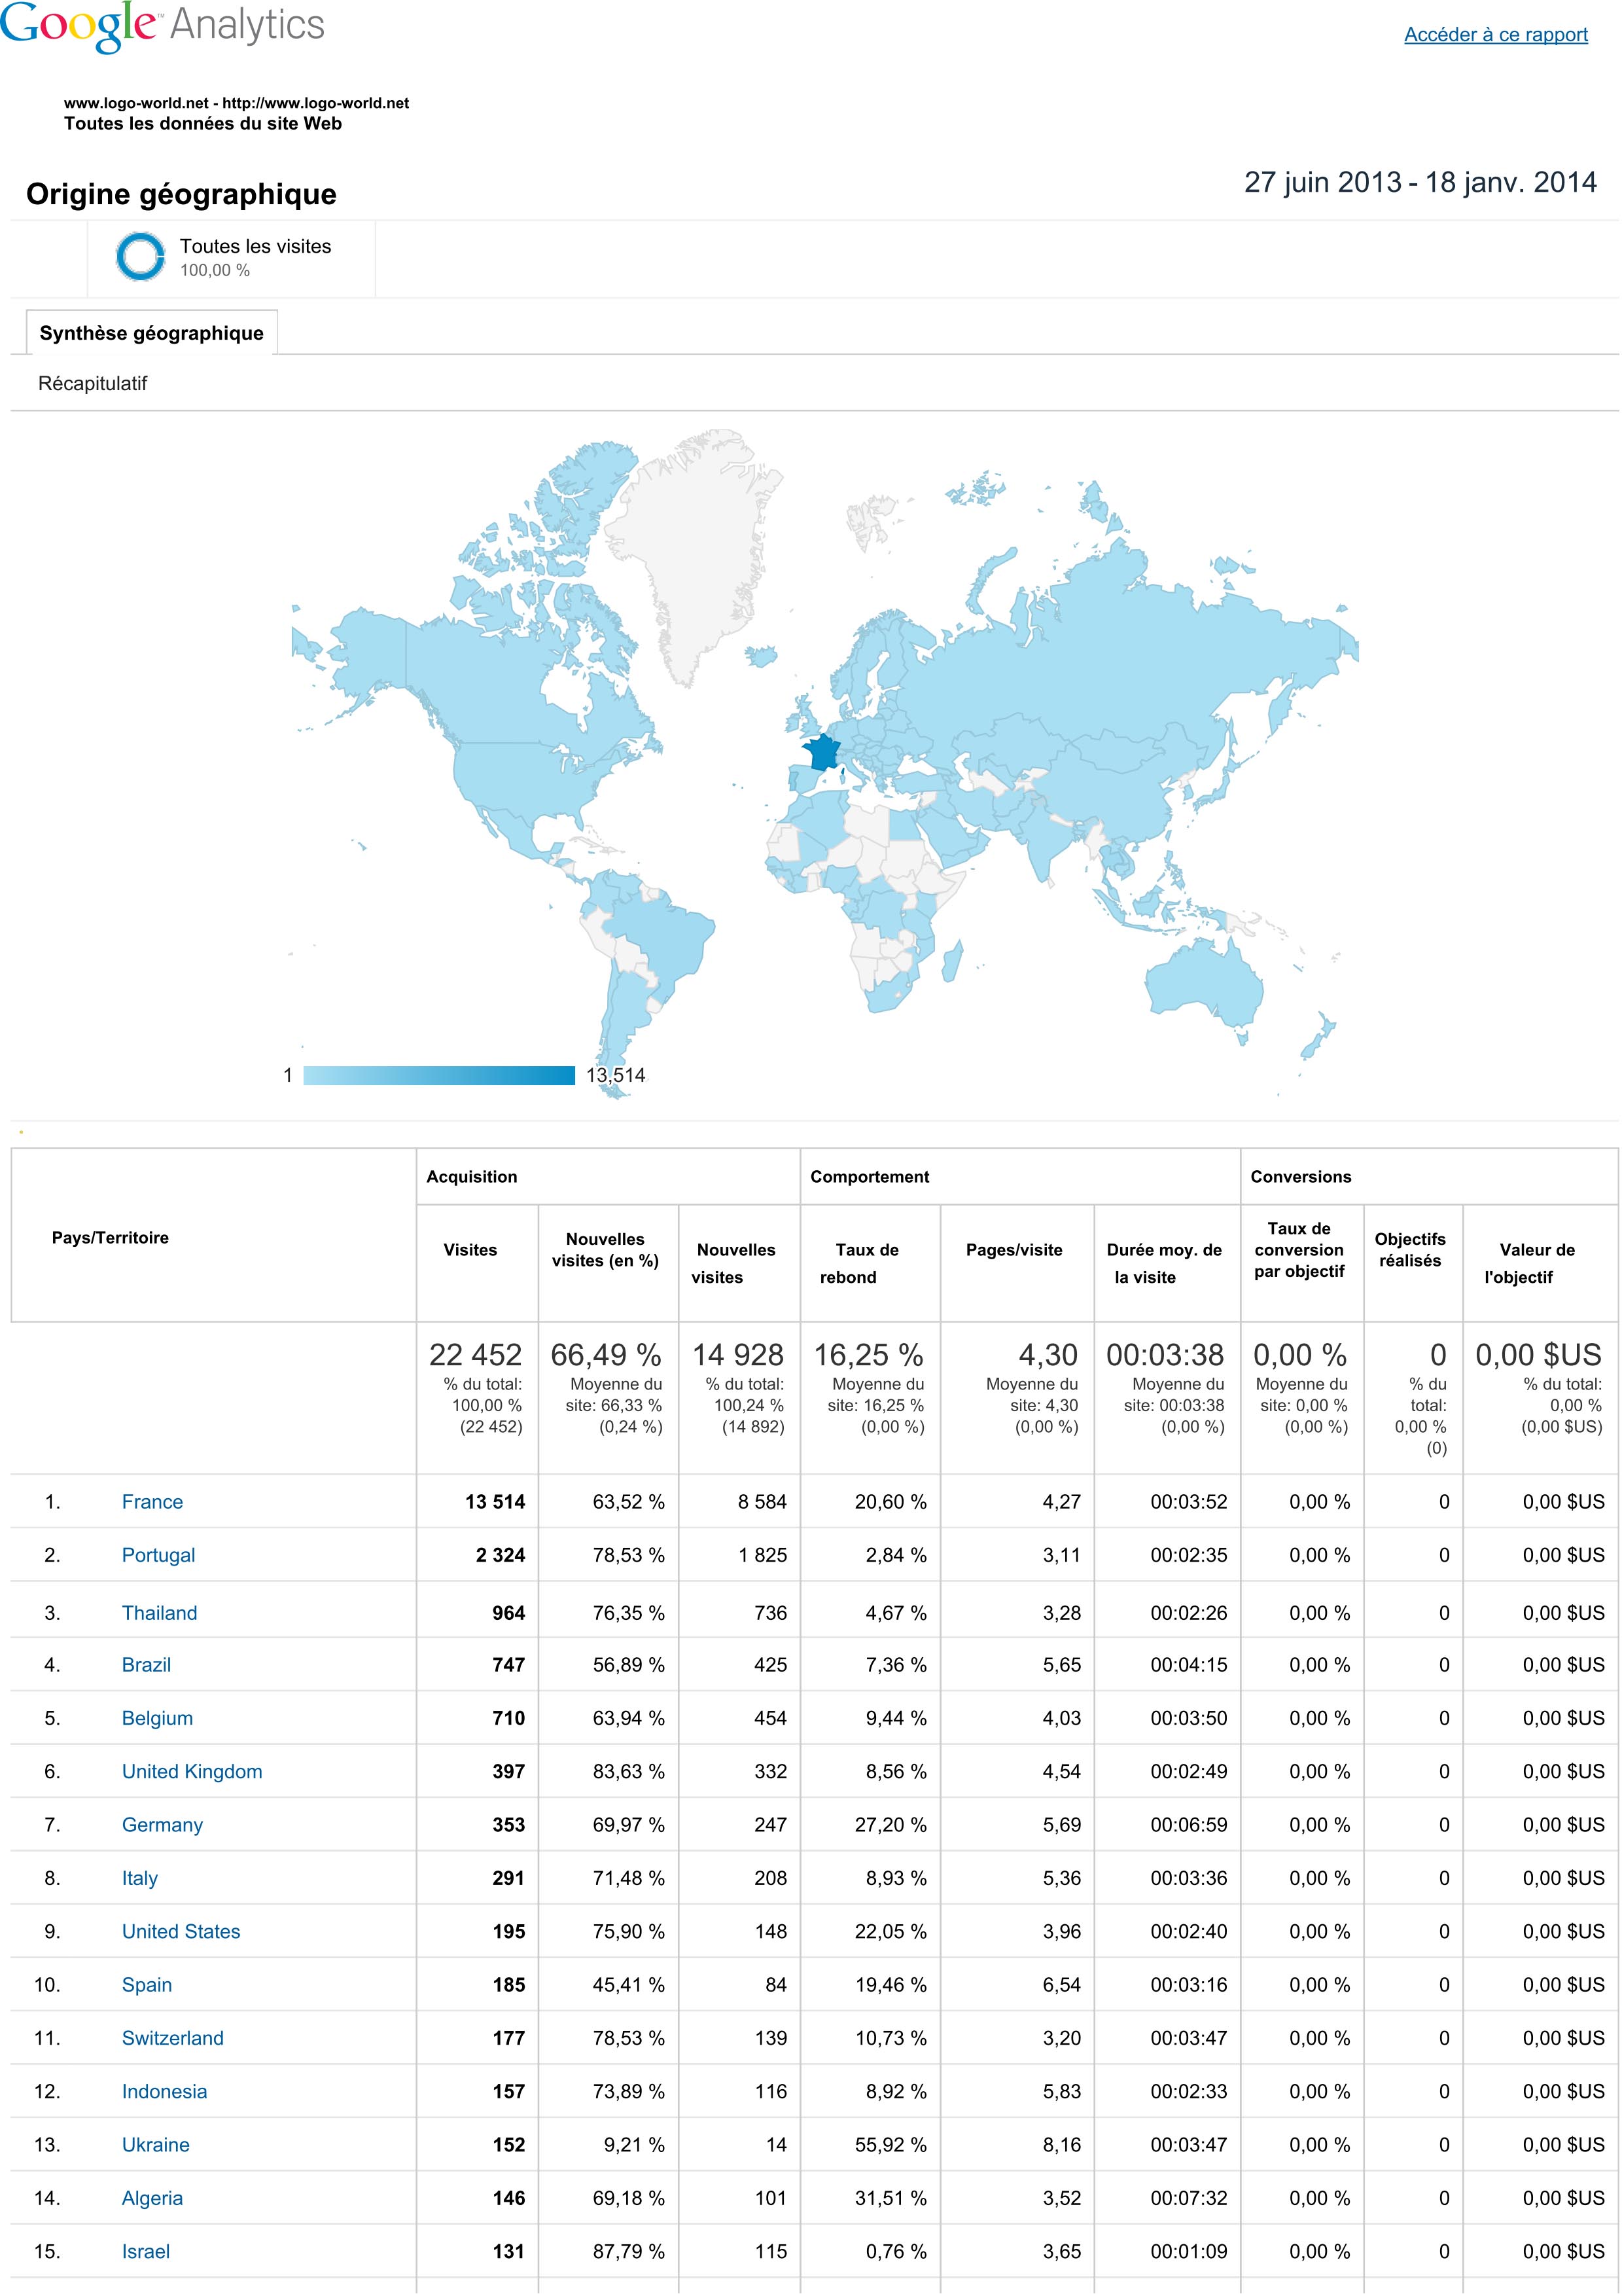Open the Indonesia country link

164,2091
